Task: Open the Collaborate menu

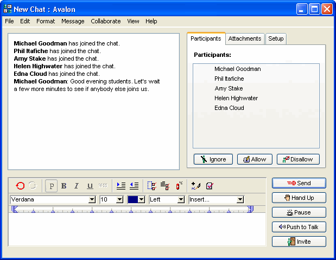Action: (106, 21)
